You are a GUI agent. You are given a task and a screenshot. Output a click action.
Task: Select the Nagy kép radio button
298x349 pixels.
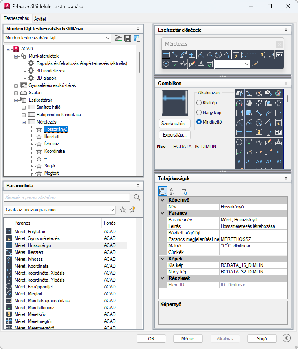[199, 113]
